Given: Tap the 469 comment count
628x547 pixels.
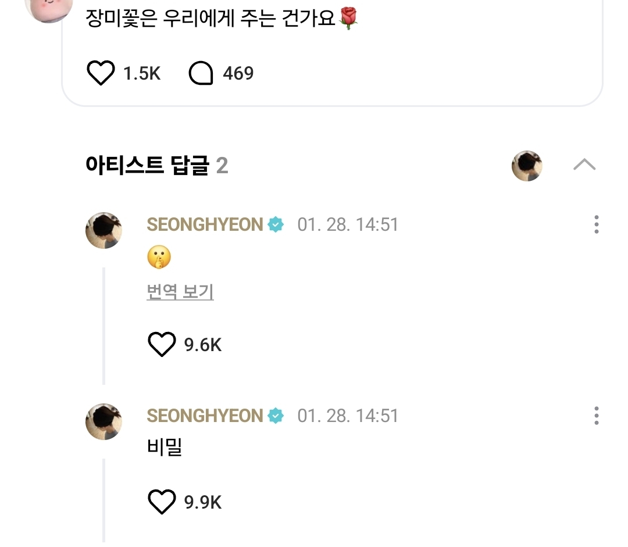Looking at the screenshot, I should pyautogui.click(x=238, y=73).
